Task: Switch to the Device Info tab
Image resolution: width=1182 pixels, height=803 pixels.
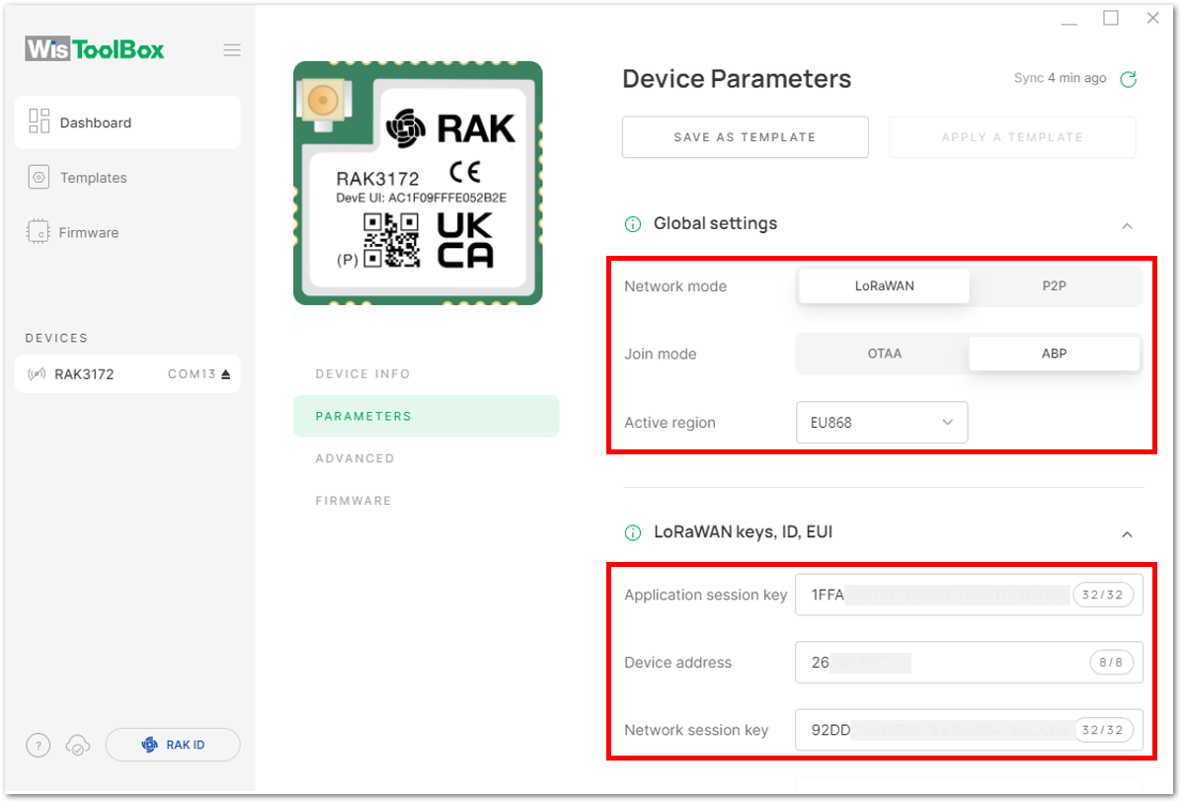Action: point(362,374)
